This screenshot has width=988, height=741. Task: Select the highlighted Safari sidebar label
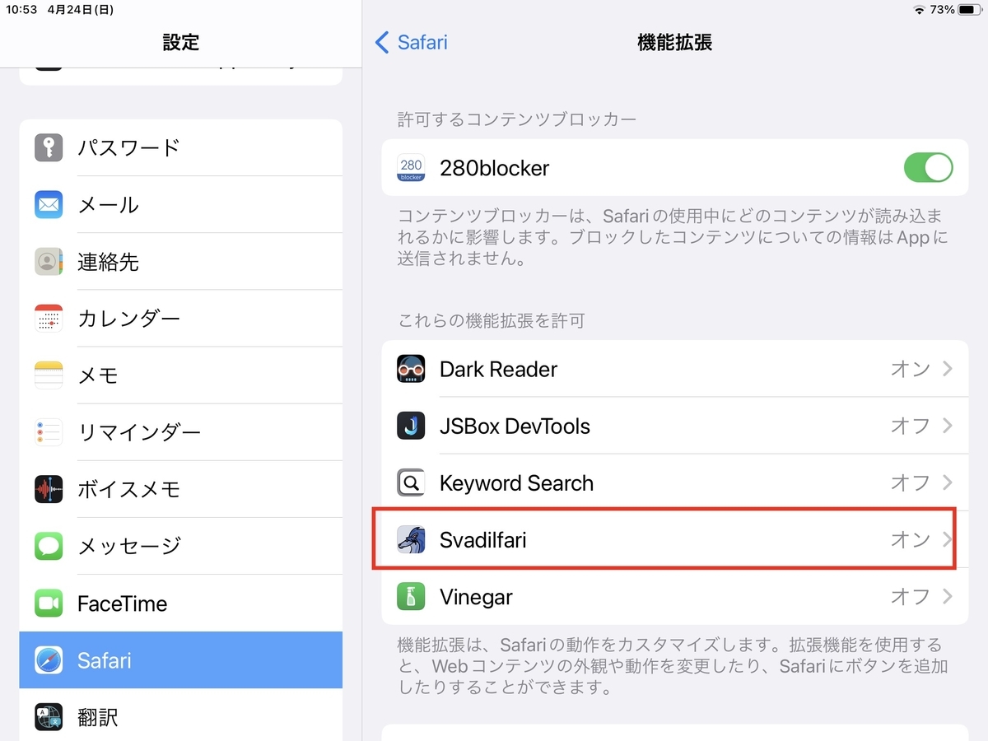point(104,660)
